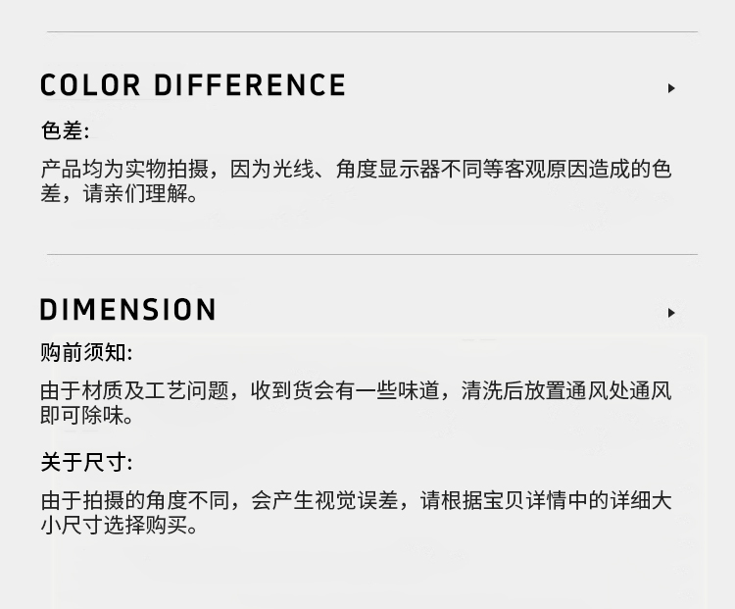
Task: Click the phrase 请根据宝贝详情中的详细大
Action: (546, 500)
